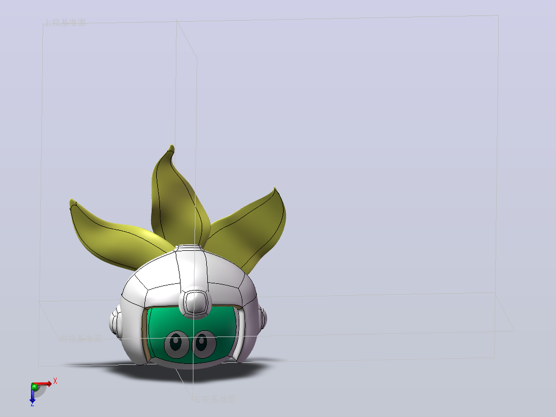Select the right ear piece of the helmet
The height and width of the screenshot is (417, 556).
(263, 319)
